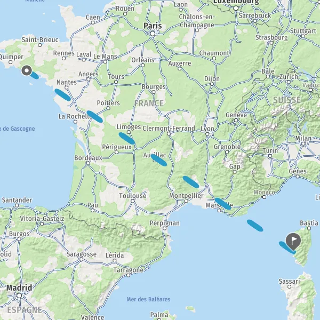Image resolution: width=320 pixels, height=320 pixels.
Task: Click the Luxembourg city dot
Action: pos(236,8)
